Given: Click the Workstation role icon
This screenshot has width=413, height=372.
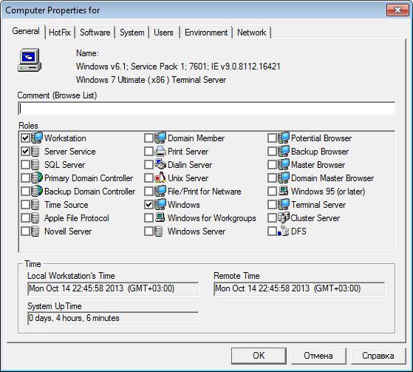Looking at the screenshot, I should [37, 138].
